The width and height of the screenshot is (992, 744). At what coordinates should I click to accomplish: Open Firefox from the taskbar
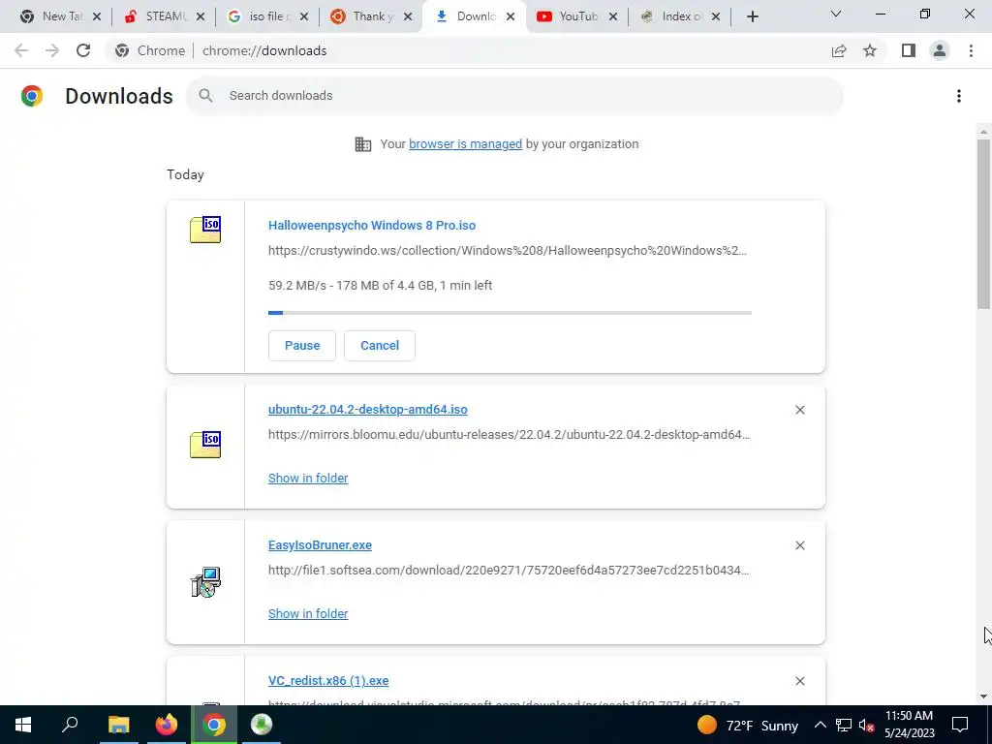click(x=167, y=725)
